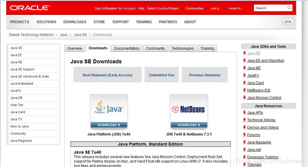
Task: Expand the Communities dropdown
Action: (196, 8)
